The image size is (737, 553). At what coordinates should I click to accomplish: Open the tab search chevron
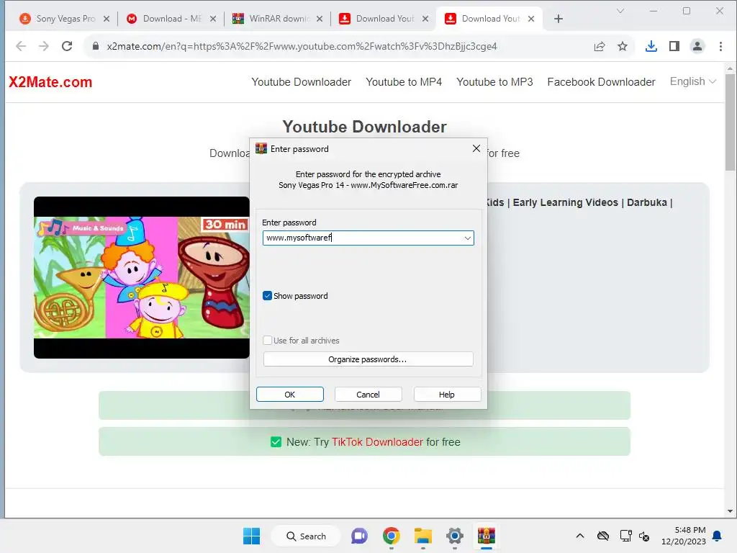click(620, 11)
